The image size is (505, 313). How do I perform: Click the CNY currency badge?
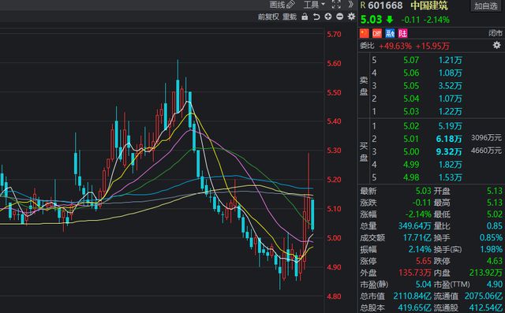(377, 33)
